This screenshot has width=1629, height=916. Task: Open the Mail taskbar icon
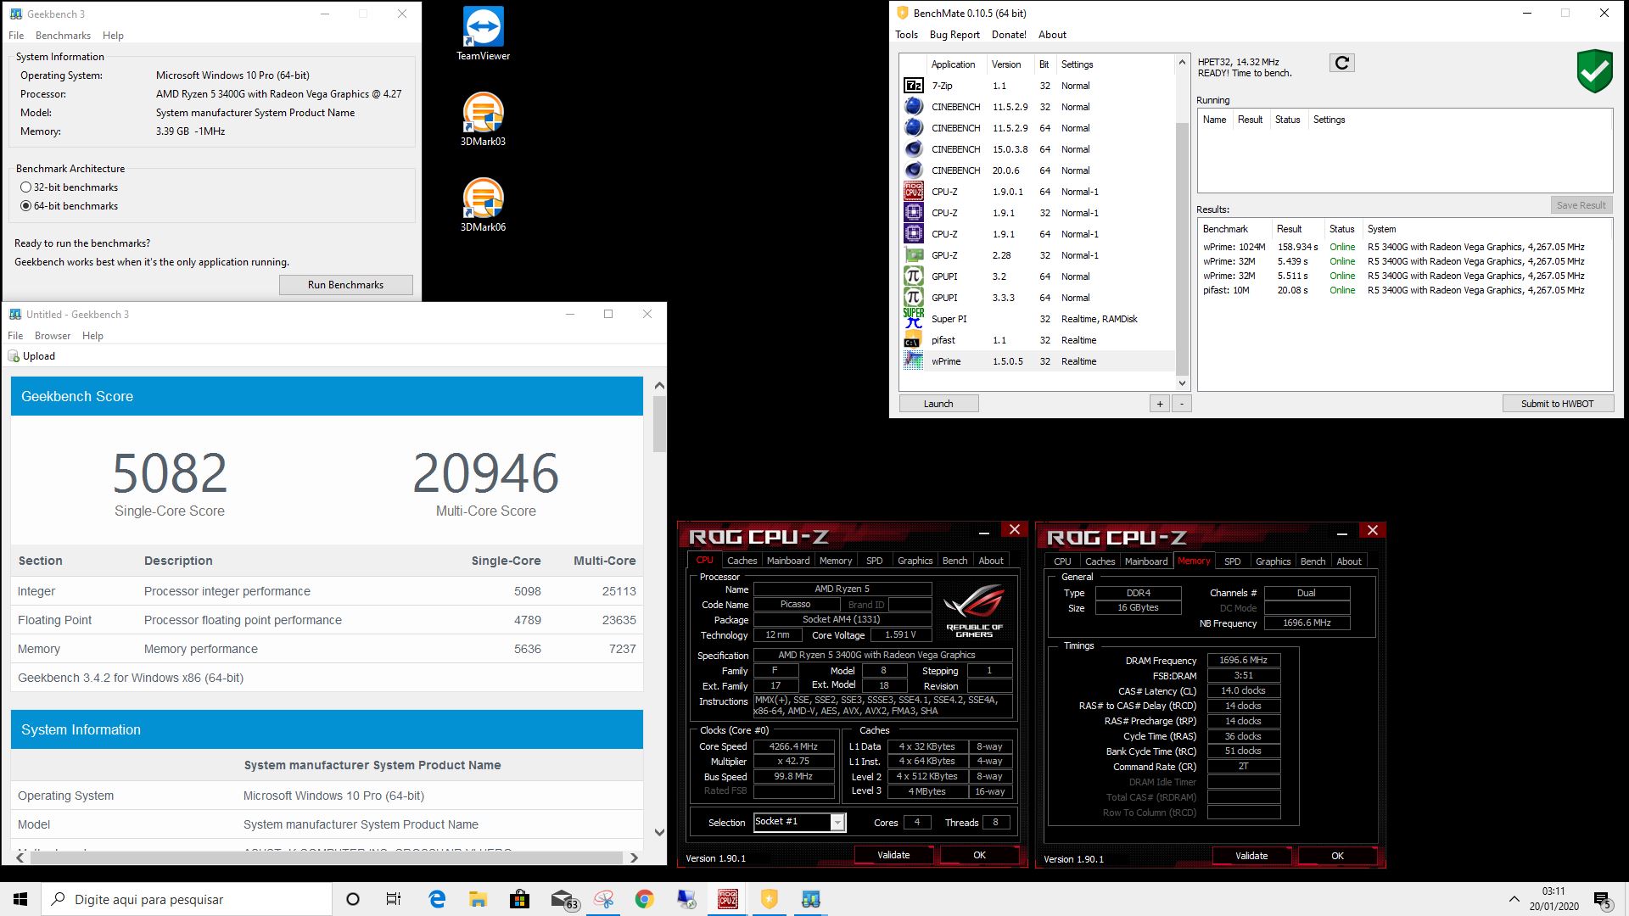563,899
